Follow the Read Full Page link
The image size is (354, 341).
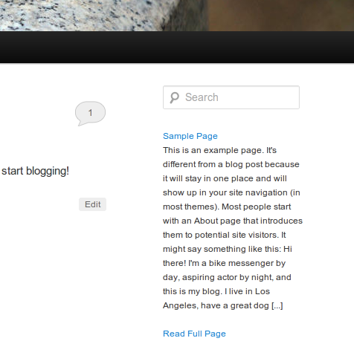coord(194,334)
